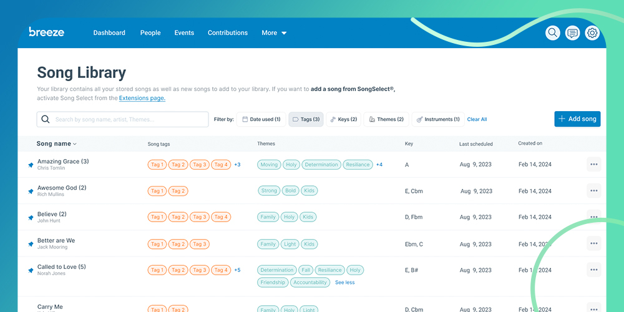Screen dimensions: 624x312
Task: Click Last scheduled column header
Action: (x=476, y=144)
